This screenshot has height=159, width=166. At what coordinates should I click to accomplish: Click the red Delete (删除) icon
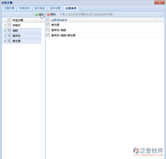click(x=48, y=15)
